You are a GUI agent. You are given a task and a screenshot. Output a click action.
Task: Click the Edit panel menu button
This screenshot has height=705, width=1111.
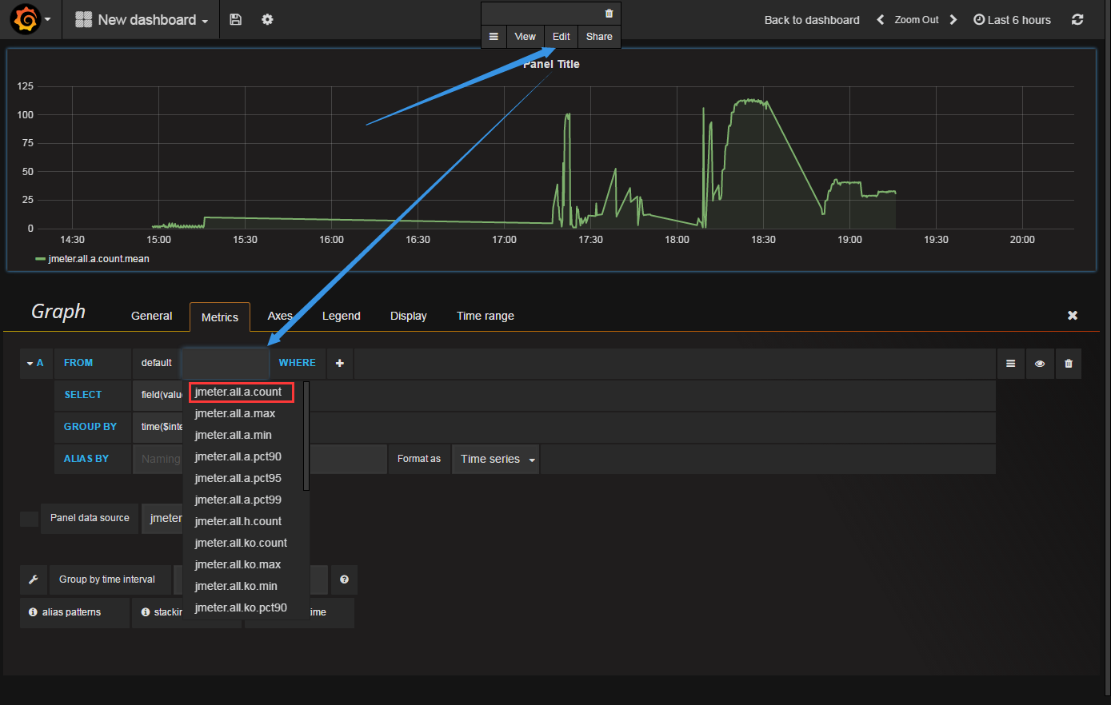(561, 37)
